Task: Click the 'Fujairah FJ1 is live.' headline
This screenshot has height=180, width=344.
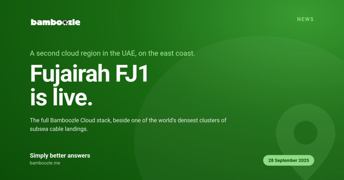Action: (89, 85)
